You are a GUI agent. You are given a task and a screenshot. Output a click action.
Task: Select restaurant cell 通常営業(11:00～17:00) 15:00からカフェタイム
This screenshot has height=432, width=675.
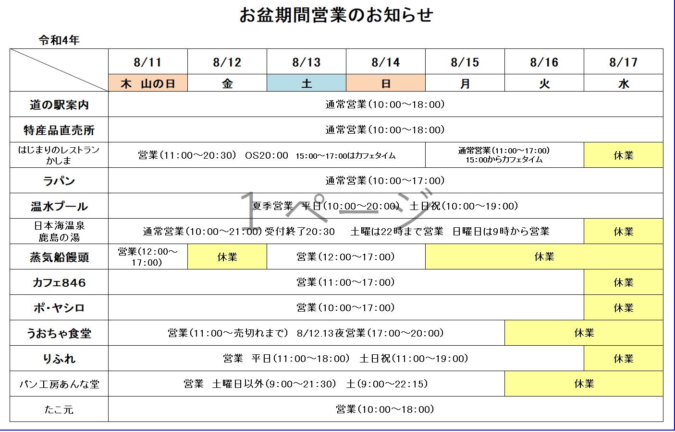504,155
